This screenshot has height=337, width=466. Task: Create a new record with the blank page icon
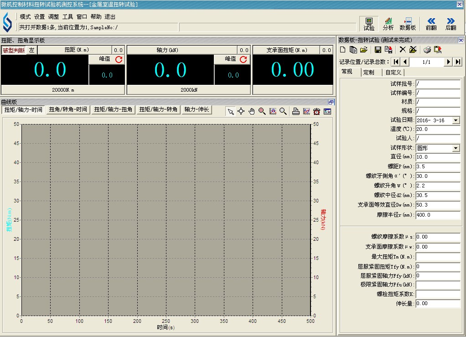(342, 50)
